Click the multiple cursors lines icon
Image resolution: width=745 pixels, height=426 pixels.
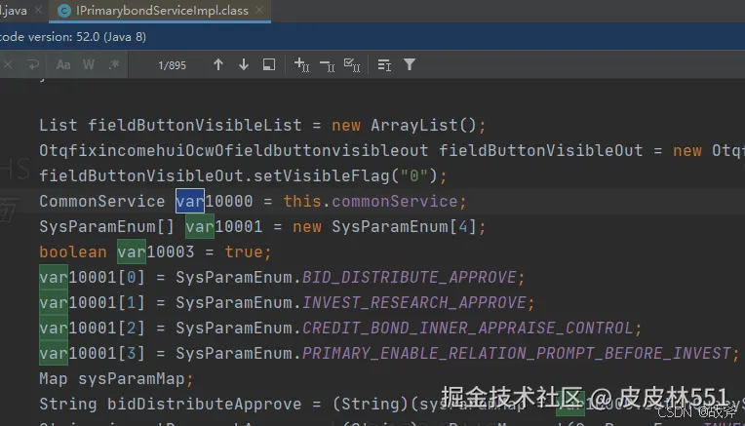(384, 65)
